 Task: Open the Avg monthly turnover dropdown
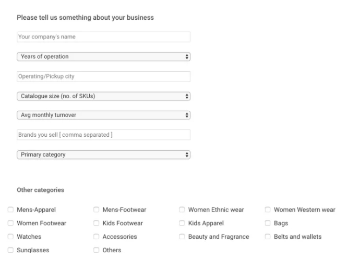[x=103, y=115]
